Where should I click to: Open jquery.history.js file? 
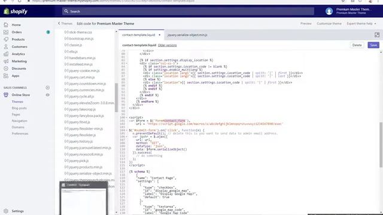click(81, 141)
